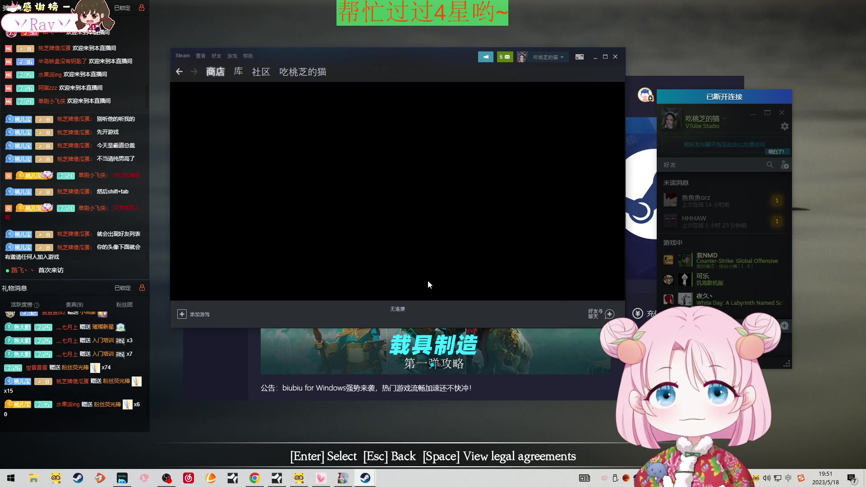Viewport: 866px width, 487px height.
Task: Open Sogou input method tray icon
Action: pyautogui.click(x=801, y=478)
